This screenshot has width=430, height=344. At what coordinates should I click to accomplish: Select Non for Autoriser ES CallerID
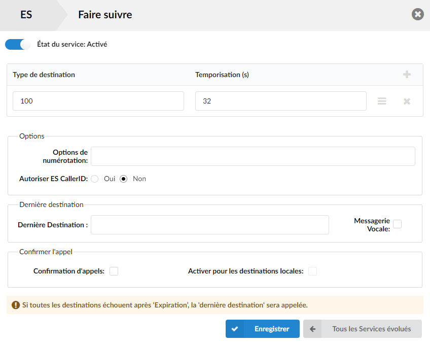tap(123, 179)
